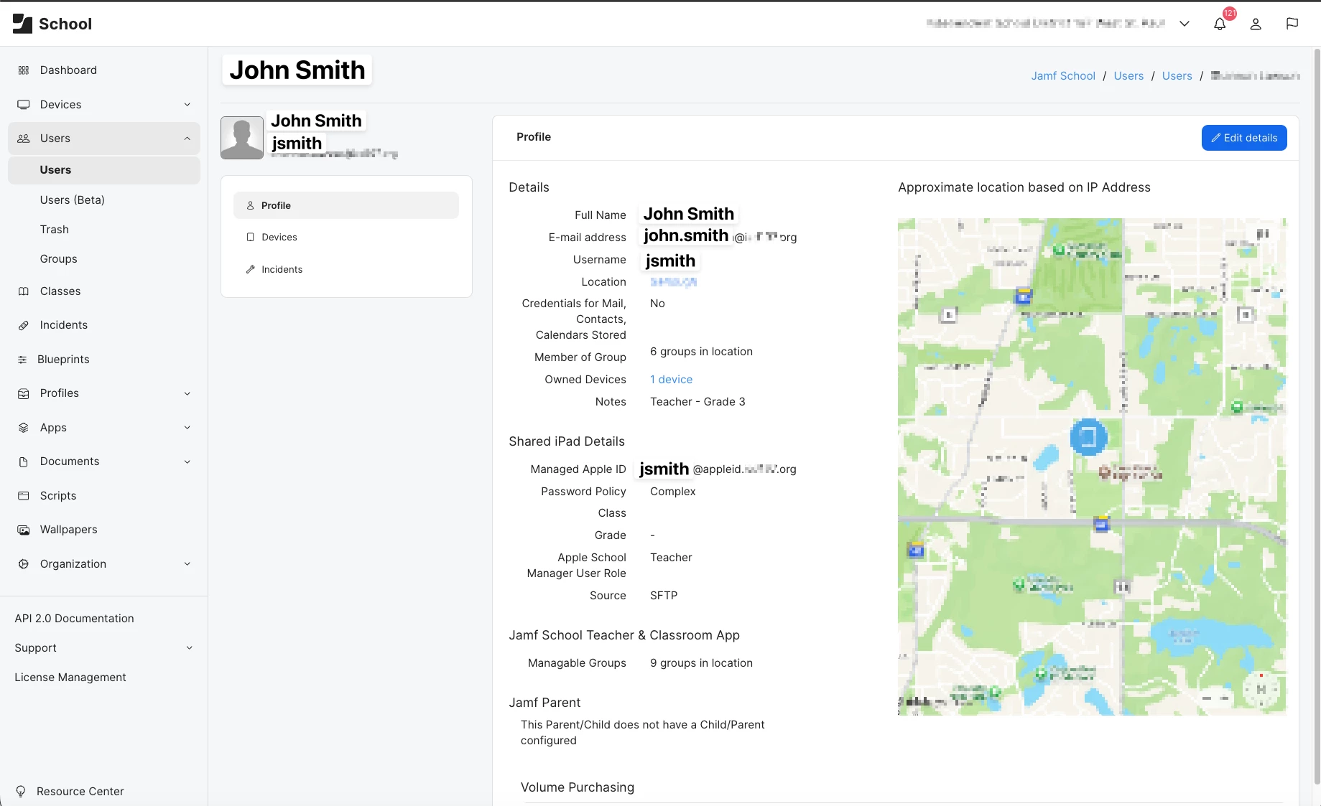The image size is (1321, 806).
Task: Click the page vertical scrollbar
Action: pos(1317,416)
